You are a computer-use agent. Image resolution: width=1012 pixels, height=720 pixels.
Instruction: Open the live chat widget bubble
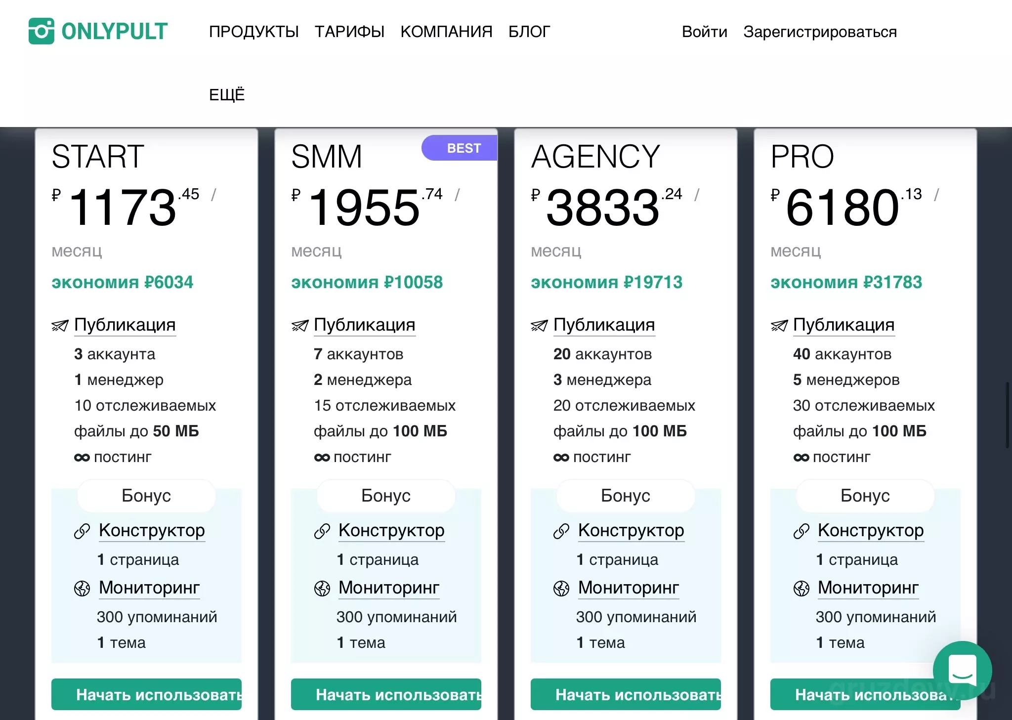point(962,670)
